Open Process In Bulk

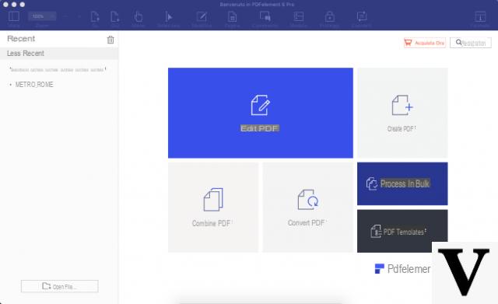click(x=402, y=183)
